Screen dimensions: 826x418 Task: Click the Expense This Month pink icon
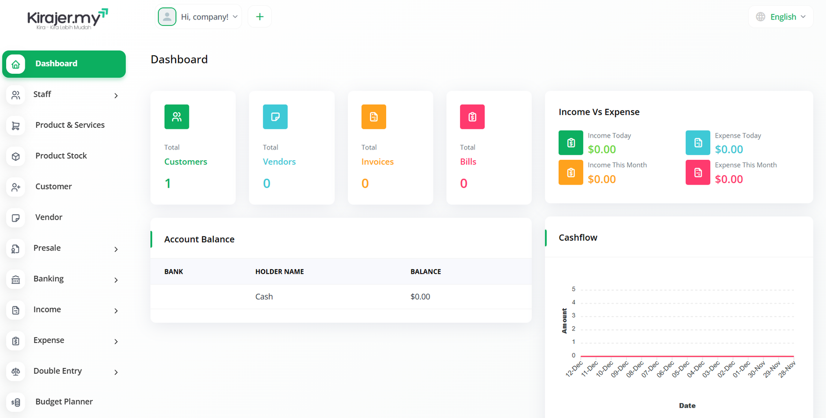697,173
